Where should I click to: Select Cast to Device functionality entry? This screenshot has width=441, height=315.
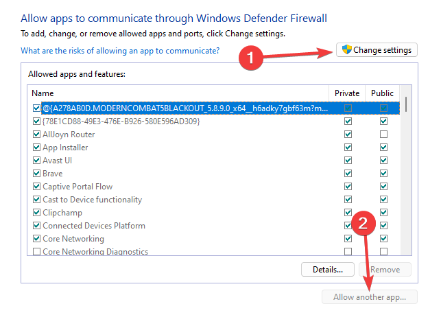point(92,200)
